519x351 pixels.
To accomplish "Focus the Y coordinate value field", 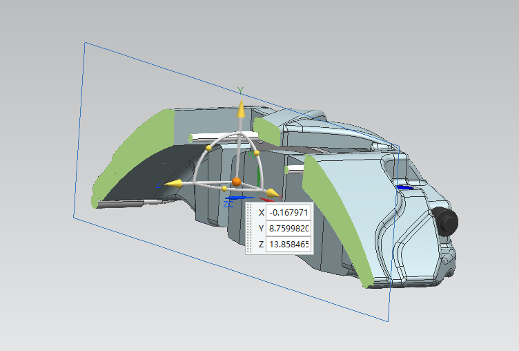I will tap(288, 228).
